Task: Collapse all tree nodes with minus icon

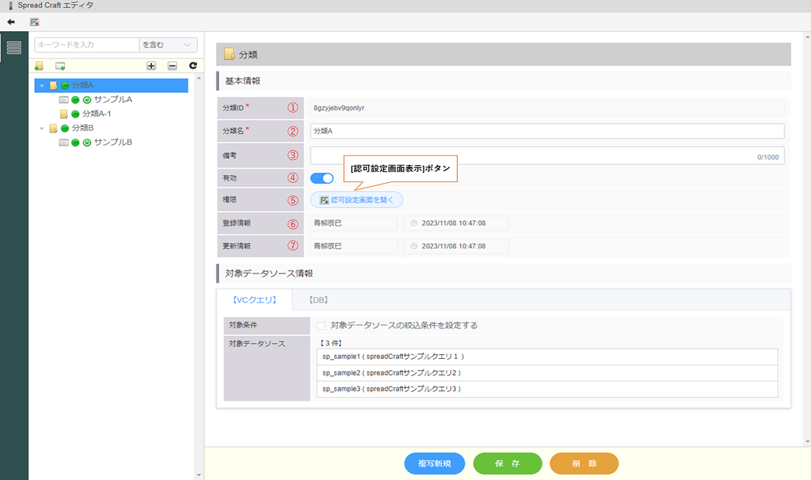Action: point(172,66)
